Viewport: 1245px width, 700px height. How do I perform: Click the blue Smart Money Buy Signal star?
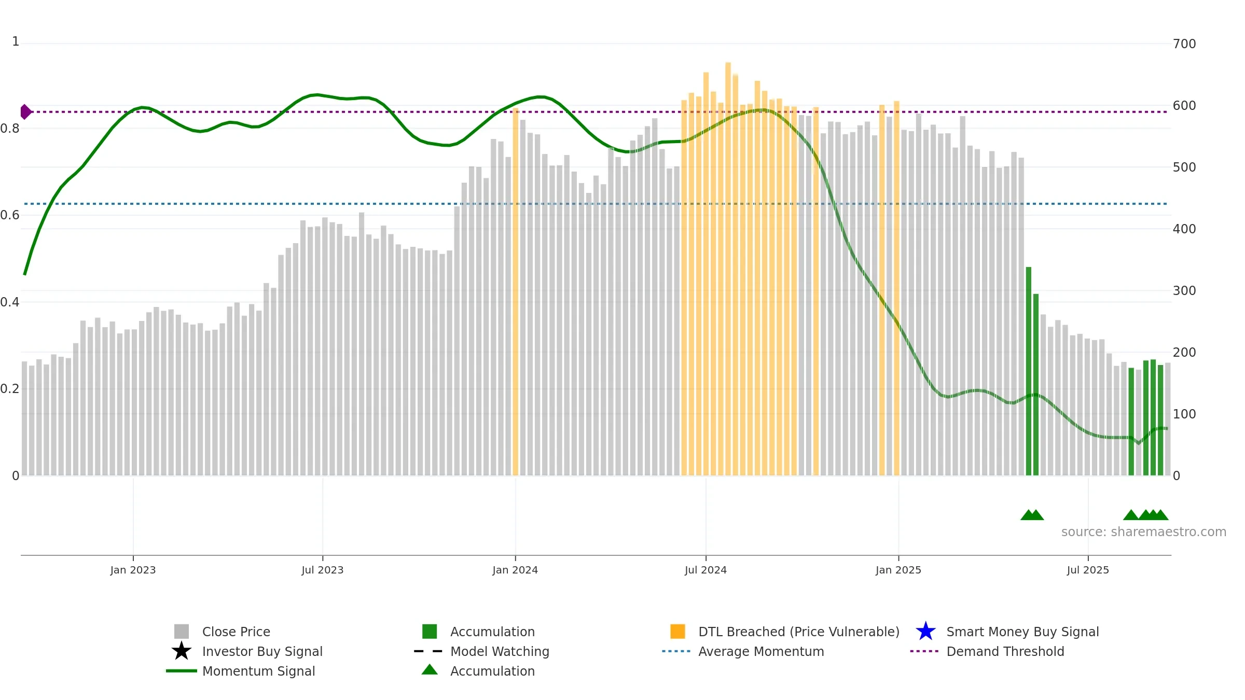coord(926,632)
